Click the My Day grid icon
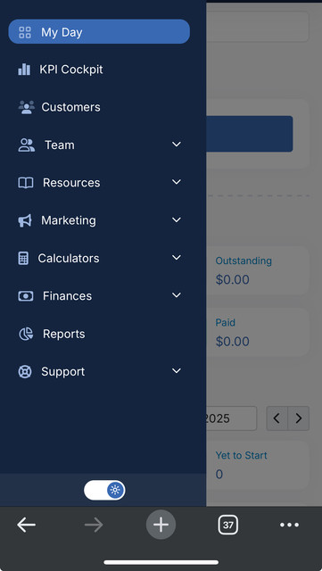This screenshot has width=322, height=571. click(25, 32)
